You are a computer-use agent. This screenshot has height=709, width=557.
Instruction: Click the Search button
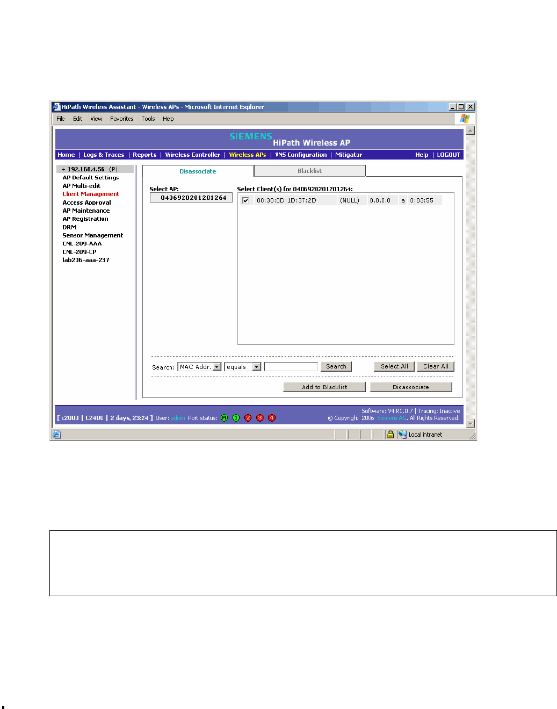(x=336, y=366)
